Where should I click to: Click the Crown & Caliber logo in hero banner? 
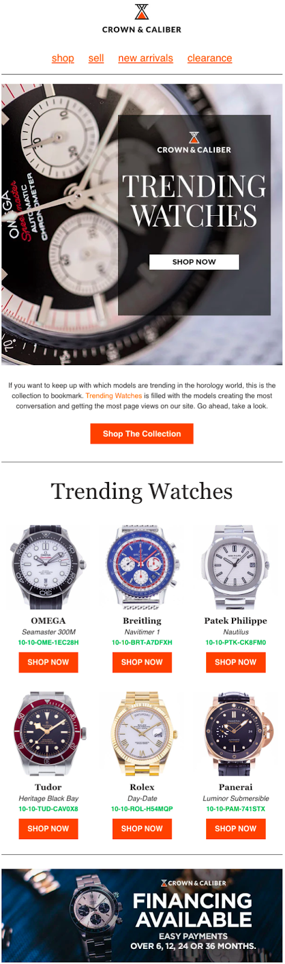(194, 142)
